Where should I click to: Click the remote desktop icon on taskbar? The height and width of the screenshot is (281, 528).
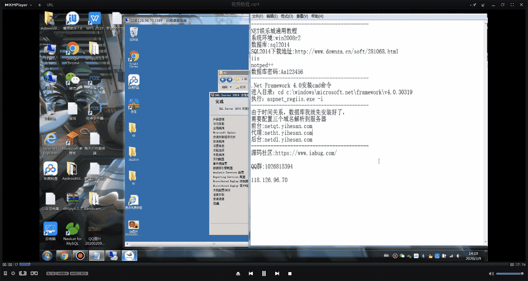point(113,256)
